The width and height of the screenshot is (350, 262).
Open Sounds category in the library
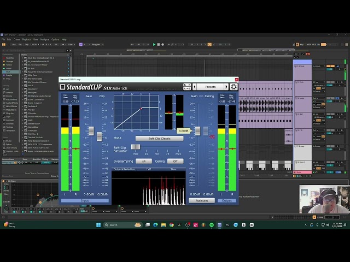[x=9, y=92]
